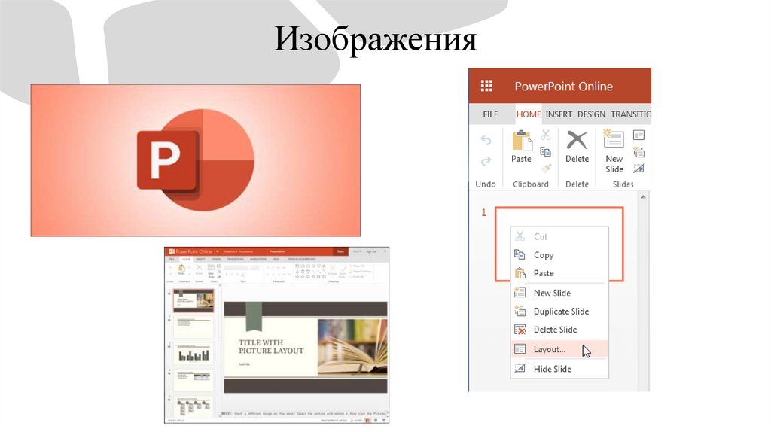Screen dimensions: 771x432
Task: Click TITLE WITH PICTURE LAYOUT text
Action: tap(271, 346)
